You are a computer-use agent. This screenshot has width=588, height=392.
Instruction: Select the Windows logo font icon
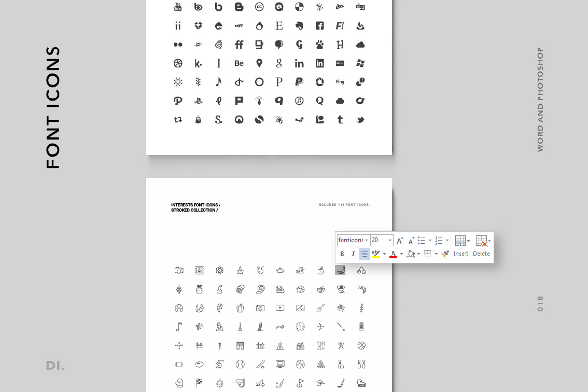coord(360,63)
